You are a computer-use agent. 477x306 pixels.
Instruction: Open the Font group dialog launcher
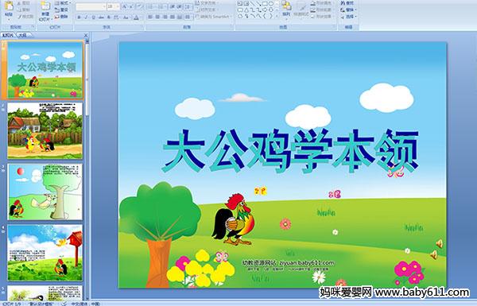point(142,27)
